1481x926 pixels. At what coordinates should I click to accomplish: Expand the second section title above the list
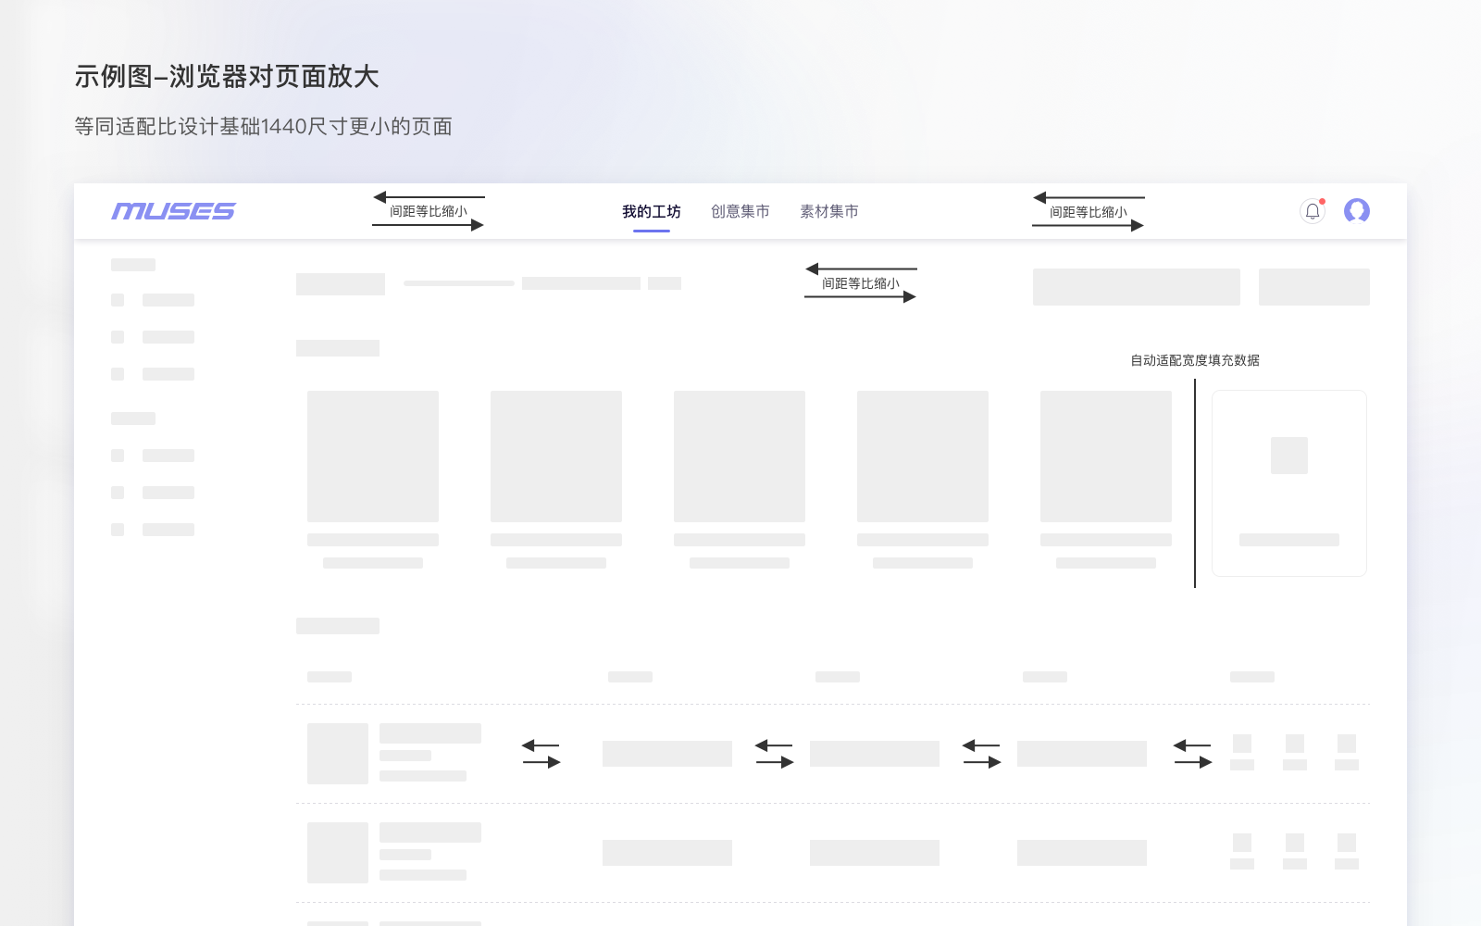pyautogui.click(x=338, y=626)
